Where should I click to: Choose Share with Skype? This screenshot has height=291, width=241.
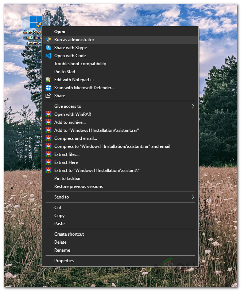[120, 48]
